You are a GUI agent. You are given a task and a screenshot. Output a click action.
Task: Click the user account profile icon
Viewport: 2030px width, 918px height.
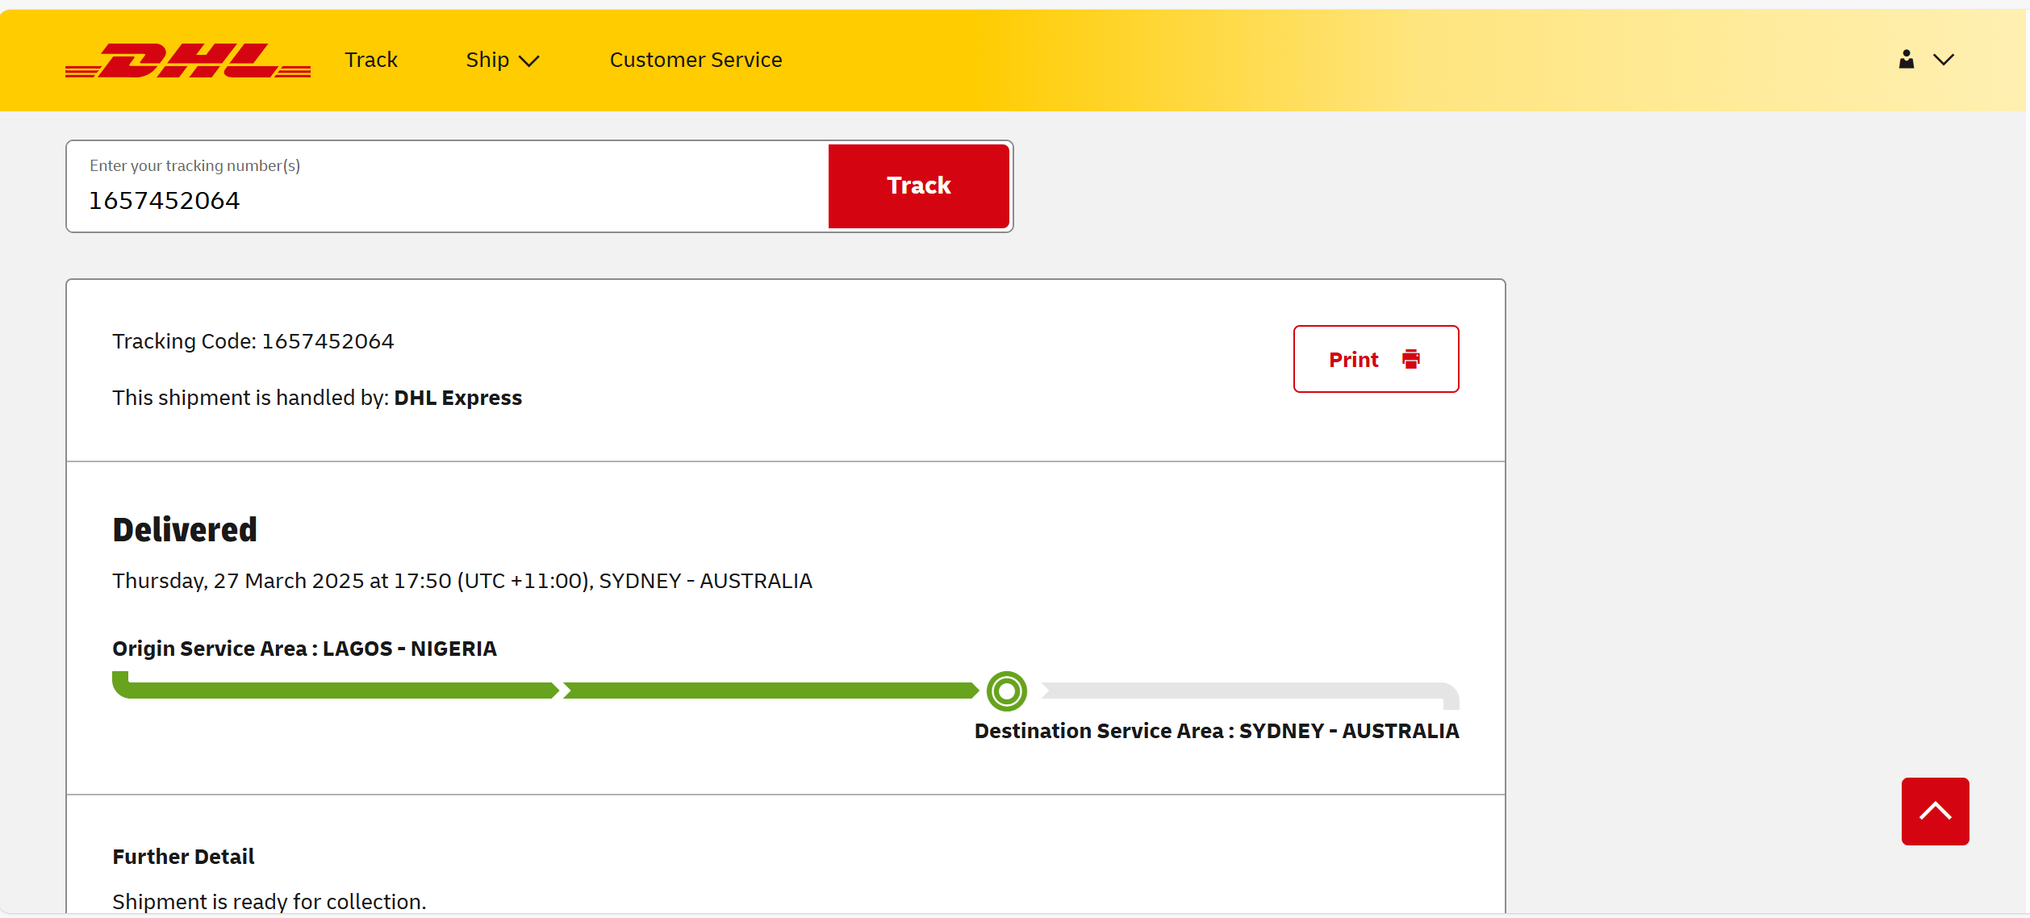[1907, 59]
